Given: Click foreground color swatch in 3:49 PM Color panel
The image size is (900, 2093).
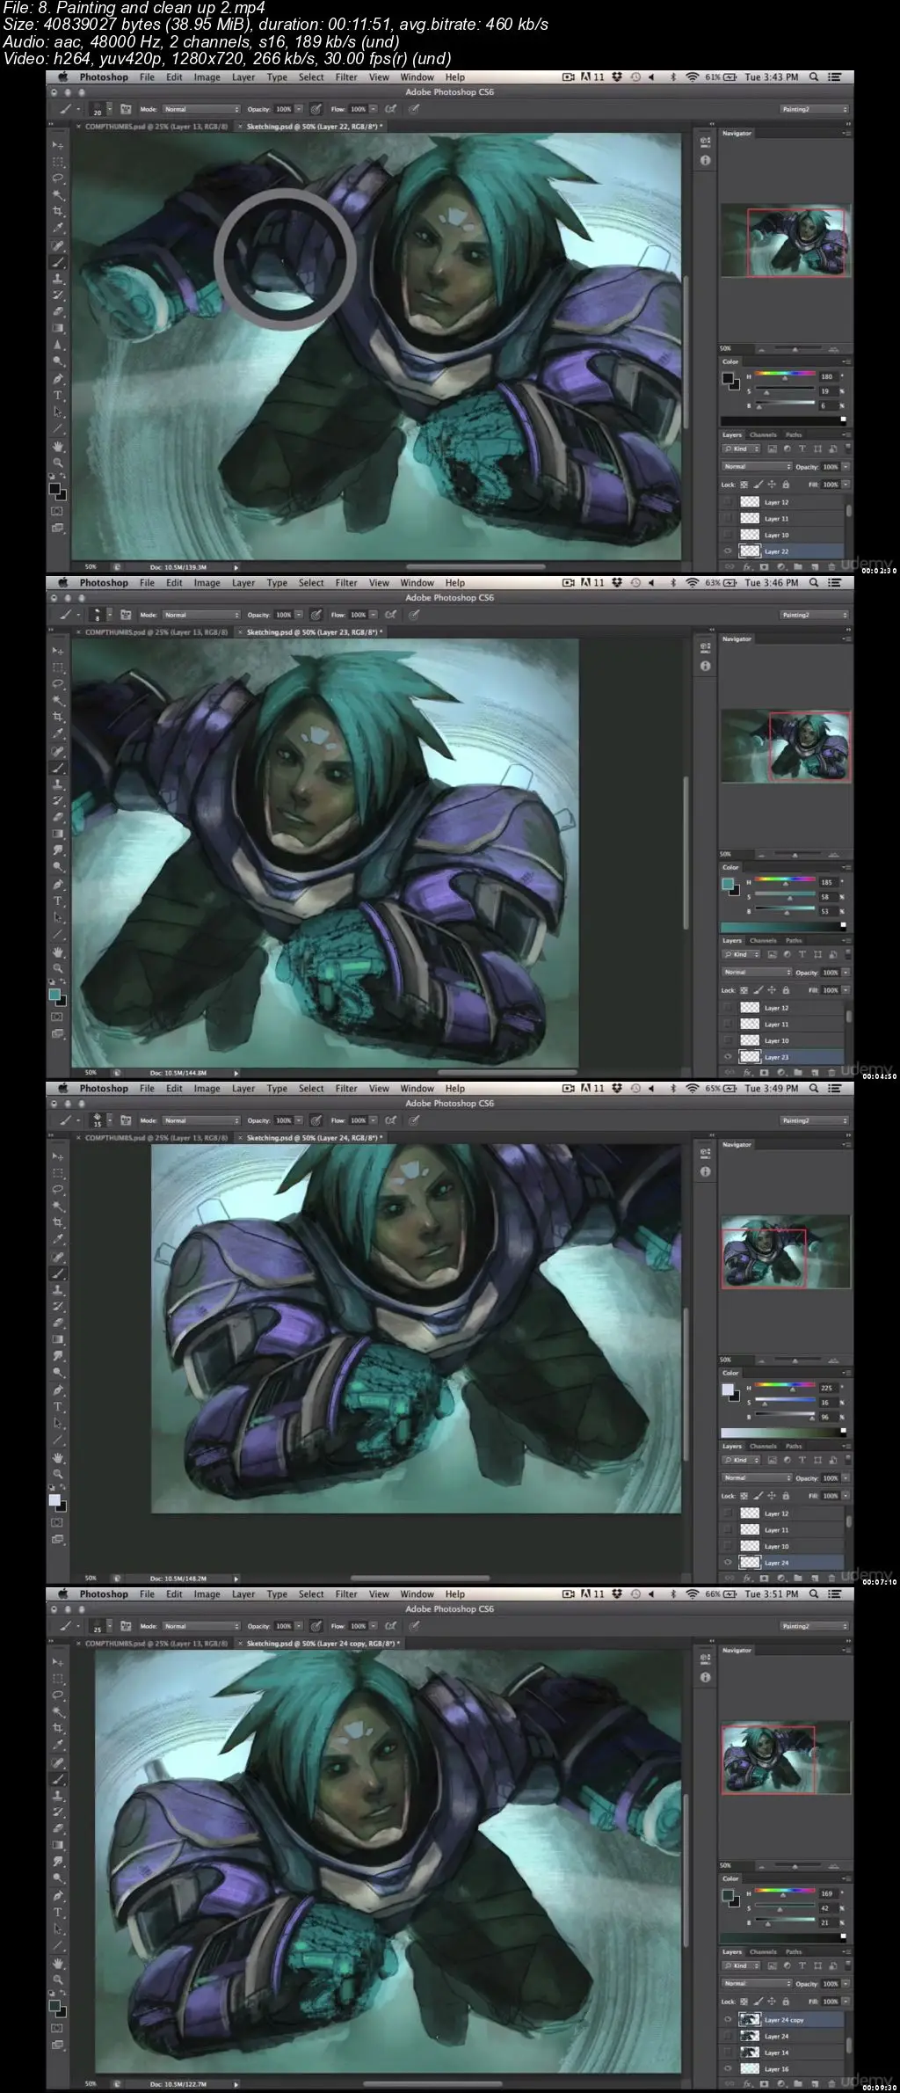Looking at the screenshot, I should [x=727, y=1389].
